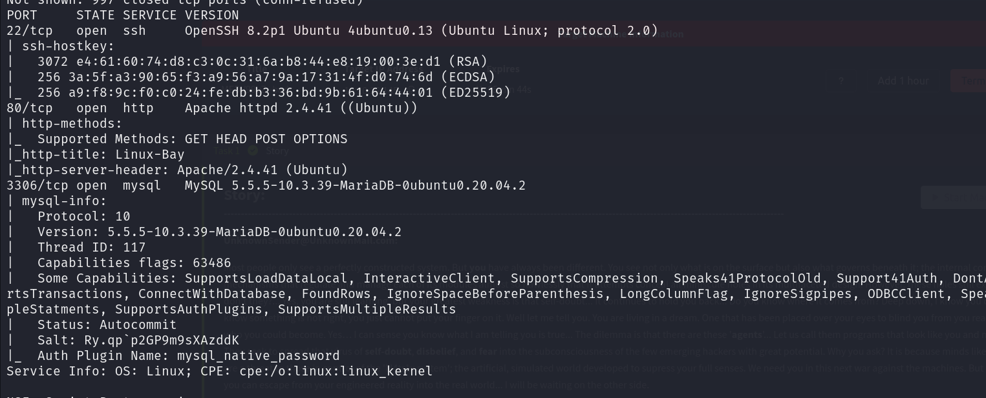Click the Thread ID 117 line

pos(91,248)
